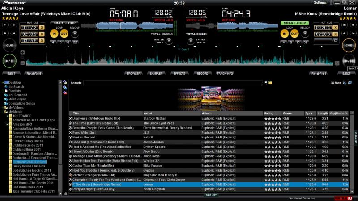
Task: Set loop IN point on right deck
Action: point(285,34)
